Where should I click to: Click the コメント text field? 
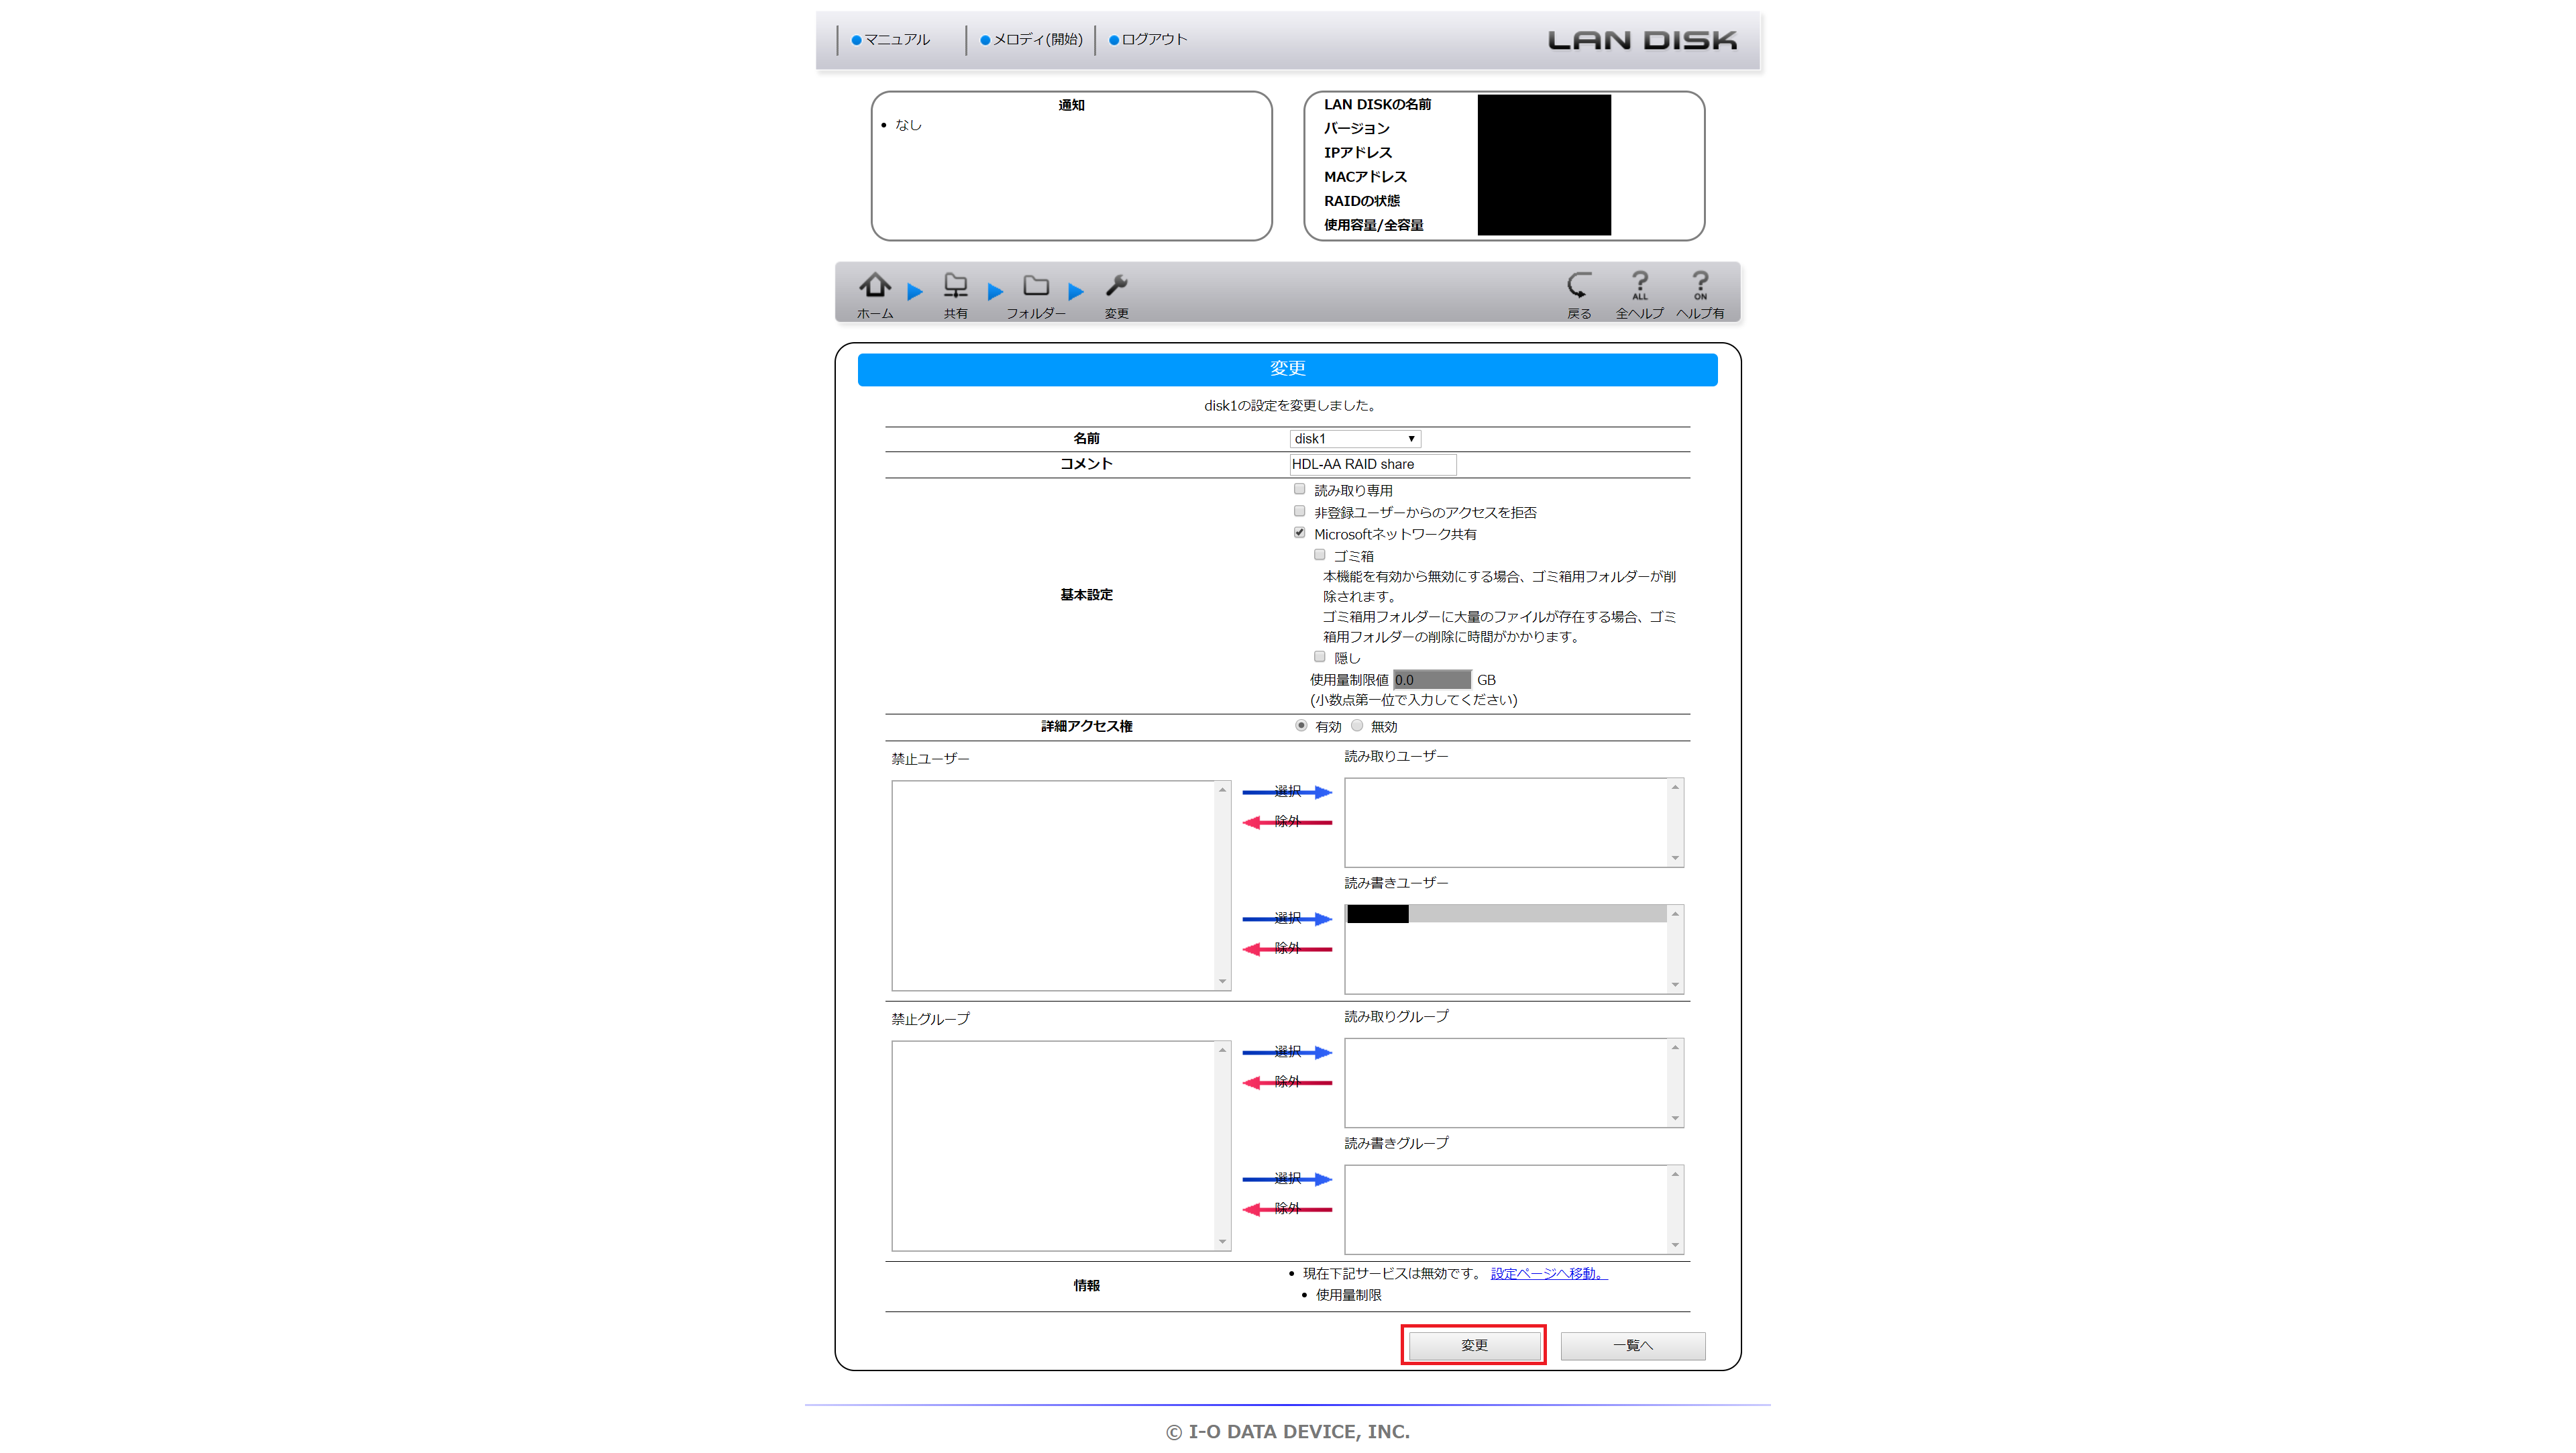click(x=1372, y=464)
